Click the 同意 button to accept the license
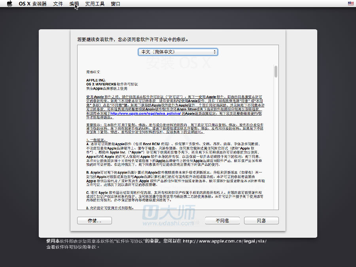Image resolution: width=356 pixels, height=267 pixels. 261,220
